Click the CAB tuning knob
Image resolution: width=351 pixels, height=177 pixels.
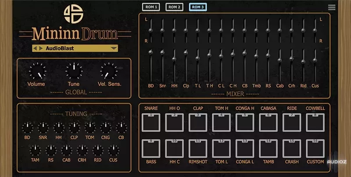click(67, 150)
